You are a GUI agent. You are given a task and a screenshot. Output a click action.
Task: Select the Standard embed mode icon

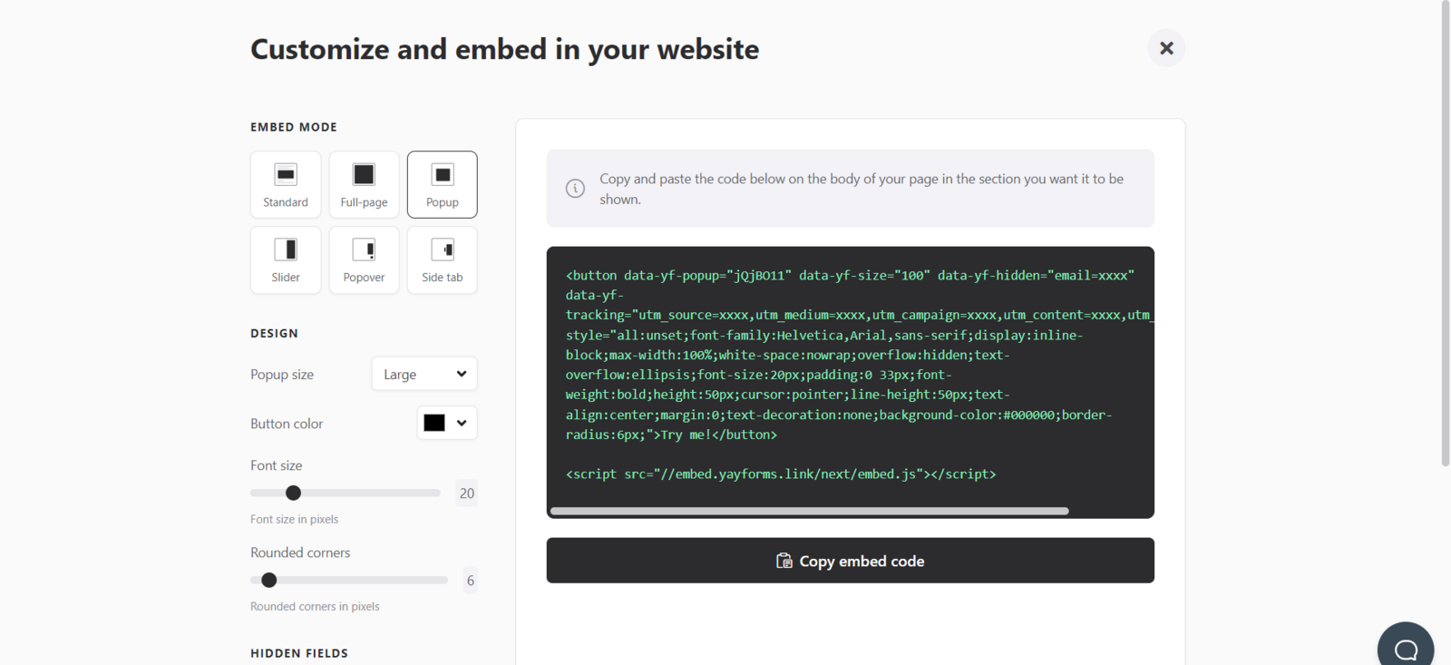click(286, 175)
